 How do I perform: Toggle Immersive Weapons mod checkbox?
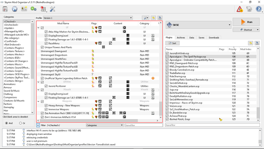click(x=46, y=109)
